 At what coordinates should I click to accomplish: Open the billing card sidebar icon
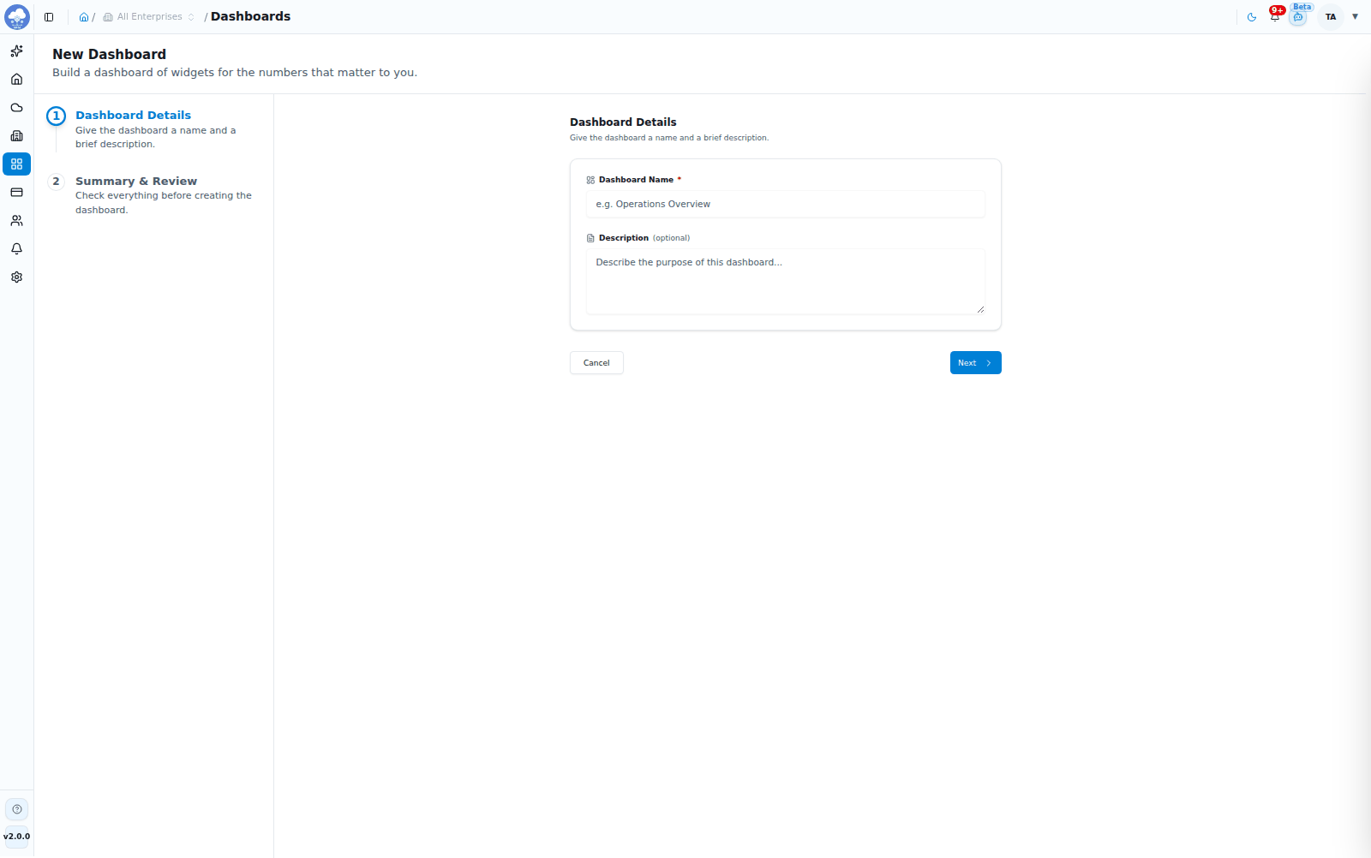click(x=16, y=193)
